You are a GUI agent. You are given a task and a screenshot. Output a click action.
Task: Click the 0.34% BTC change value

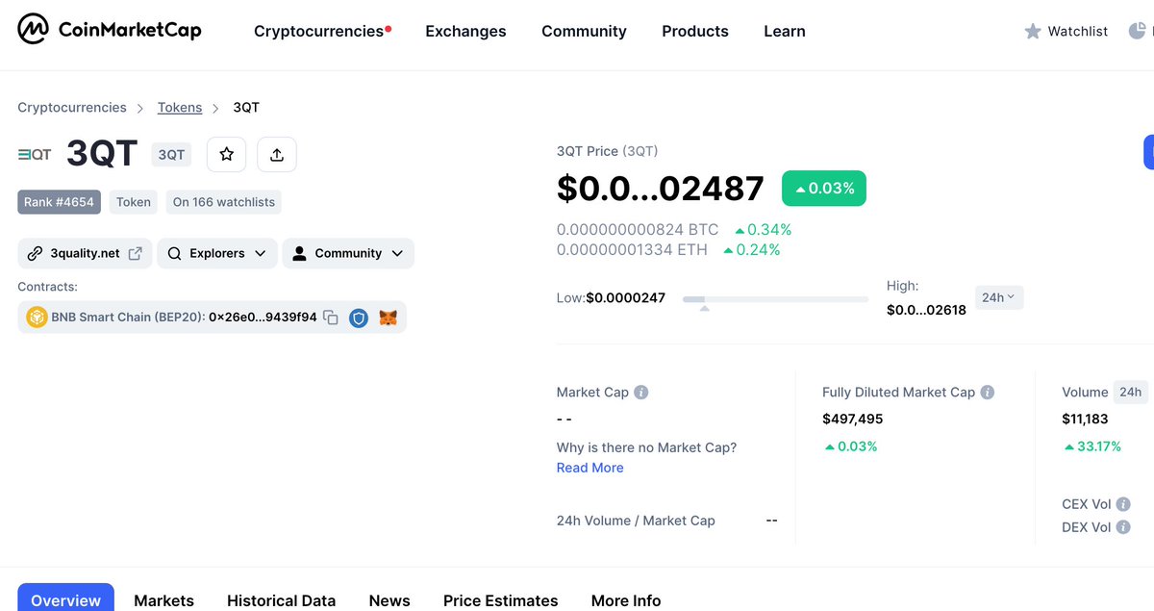[x=764, y=230]
